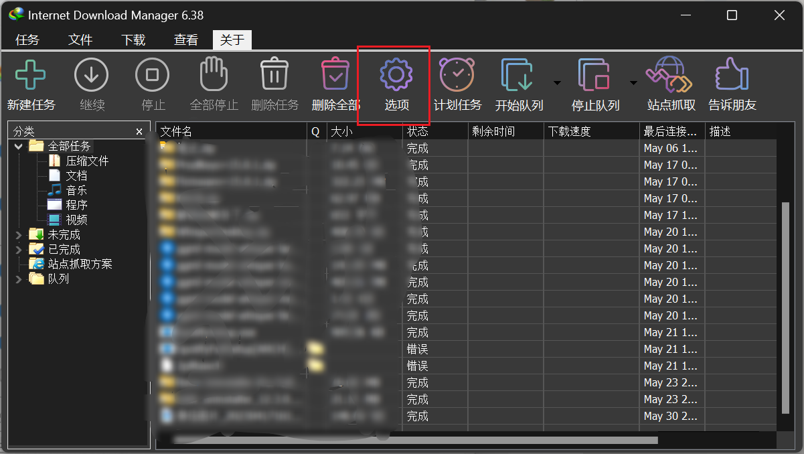The image size is (804, 454).
Task: Click the 开始队列 icon
Action: 518,75
